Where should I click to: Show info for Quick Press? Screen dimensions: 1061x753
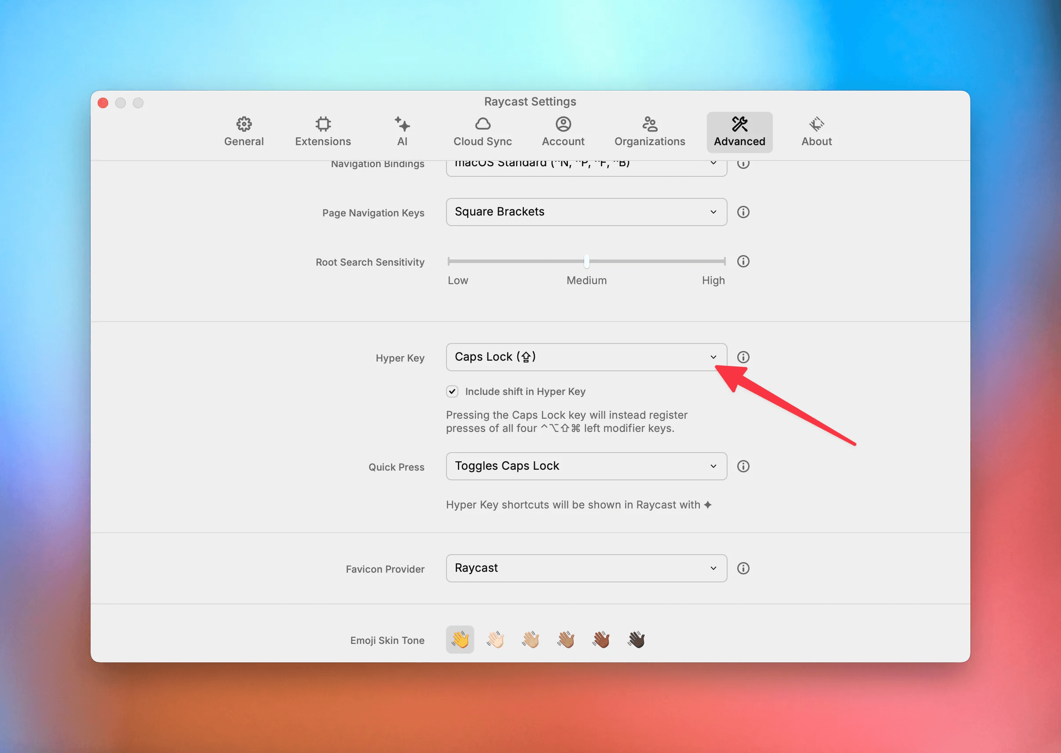coord(743,466)
